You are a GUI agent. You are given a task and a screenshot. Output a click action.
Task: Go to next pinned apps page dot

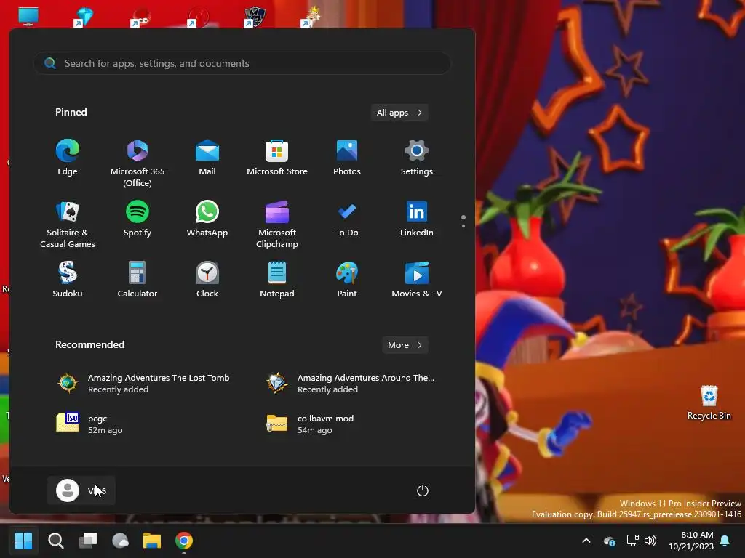(x=463, y=226)
